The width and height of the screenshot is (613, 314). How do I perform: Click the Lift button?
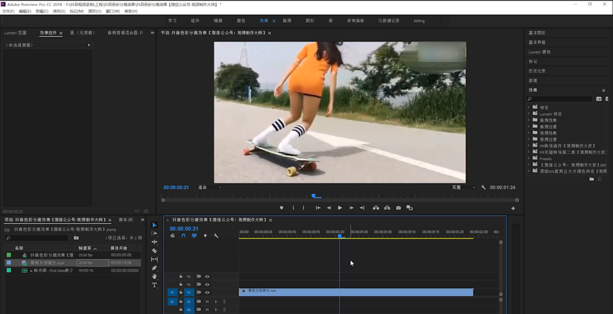[376, 208]
